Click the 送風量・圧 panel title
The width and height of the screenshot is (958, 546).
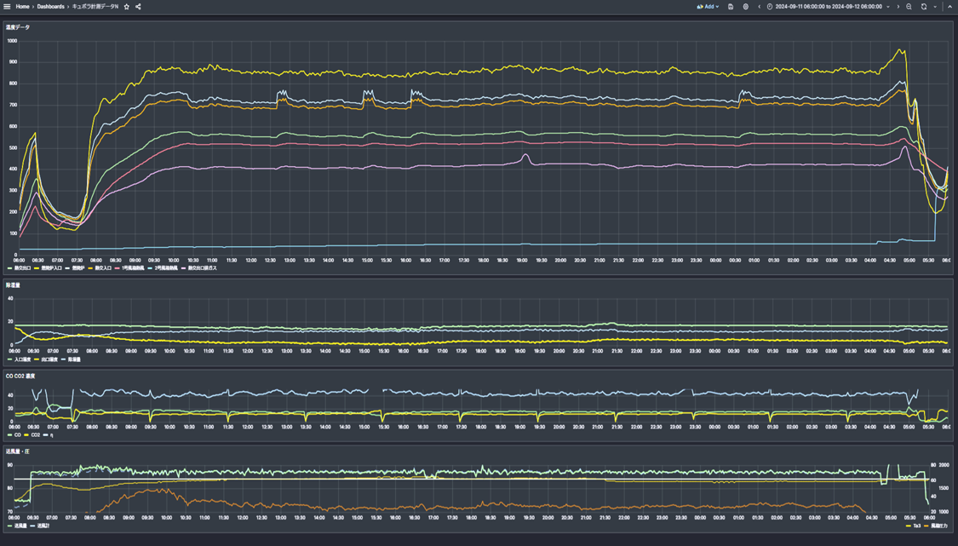(18, 451)
